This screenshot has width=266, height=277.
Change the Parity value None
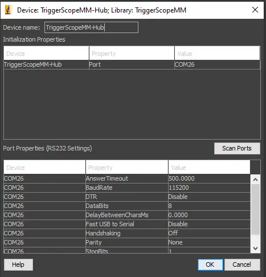click(x=209, y=242)
